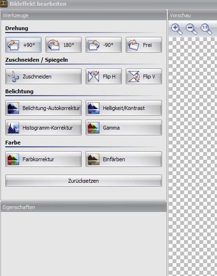Open Farbkorrektur tool
217x276 pixels.
[x=43, y=159]
